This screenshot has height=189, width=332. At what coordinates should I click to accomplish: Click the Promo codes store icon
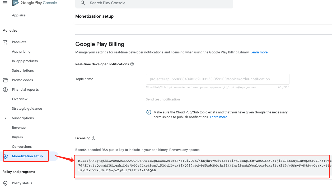5,80
